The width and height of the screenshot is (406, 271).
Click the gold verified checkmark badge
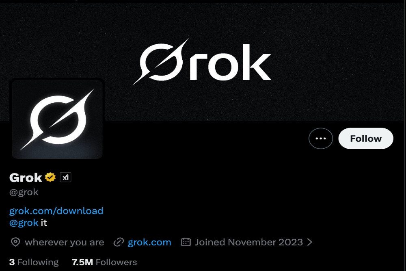click(50, 178)
